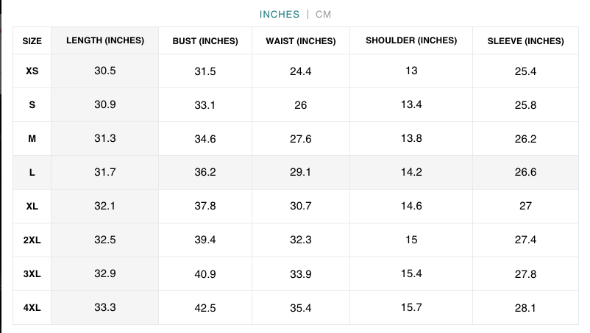Select the 4XL size row label
Image resolution: width=590 pixels, height=333 pixels.
[32, 308]
